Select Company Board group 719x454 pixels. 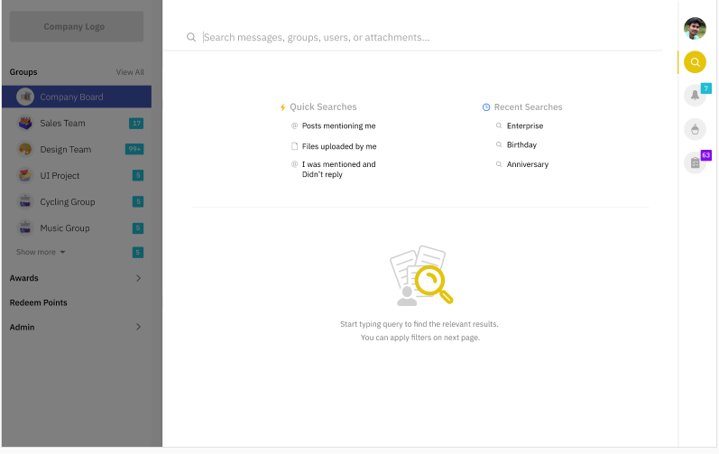(77, 97)
